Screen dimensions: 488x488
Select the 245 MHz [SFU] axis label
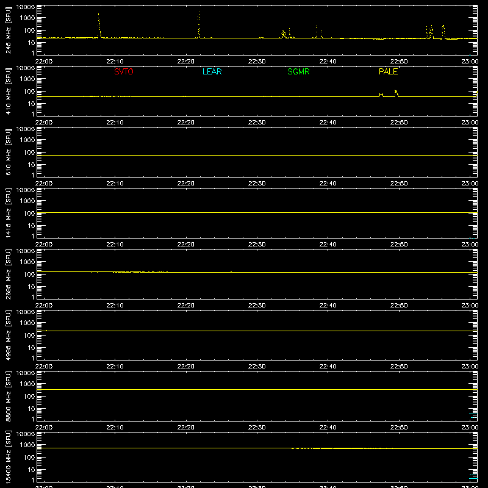[x=8, y=30]
